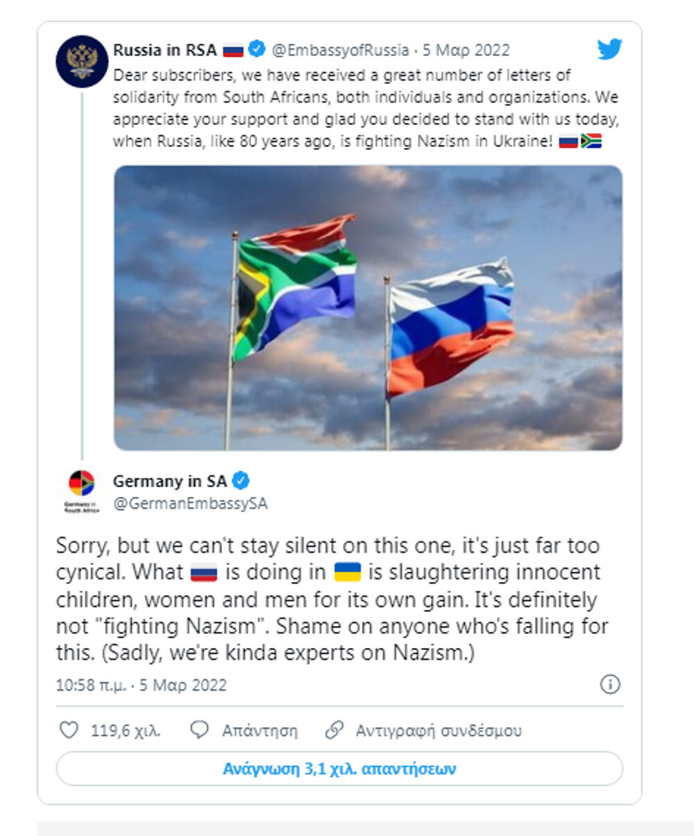The width and height of the screenshot is (694, 836).
Task: Click Russia in RSA profile avatar
Action: point(82,61)
